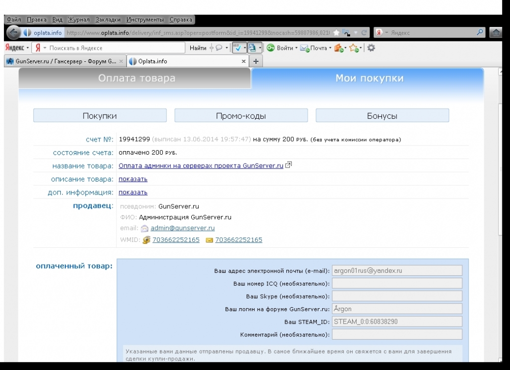Bookmark this page with the star icon

(336, 33)
